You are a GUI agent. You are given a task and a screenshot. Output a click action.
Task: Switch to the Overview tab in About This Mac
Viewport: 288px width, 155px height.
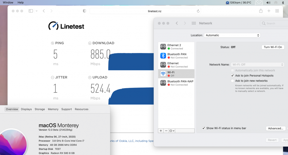point(12,109)
